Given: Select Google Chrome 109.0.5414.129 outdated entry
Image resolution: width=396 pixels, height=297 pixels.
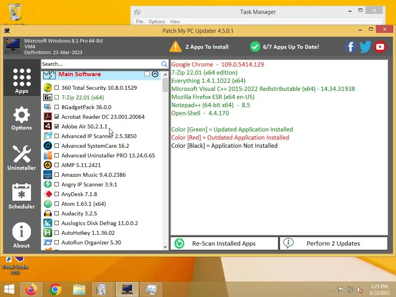Looking at the screenshot, I should coord(217,65).
